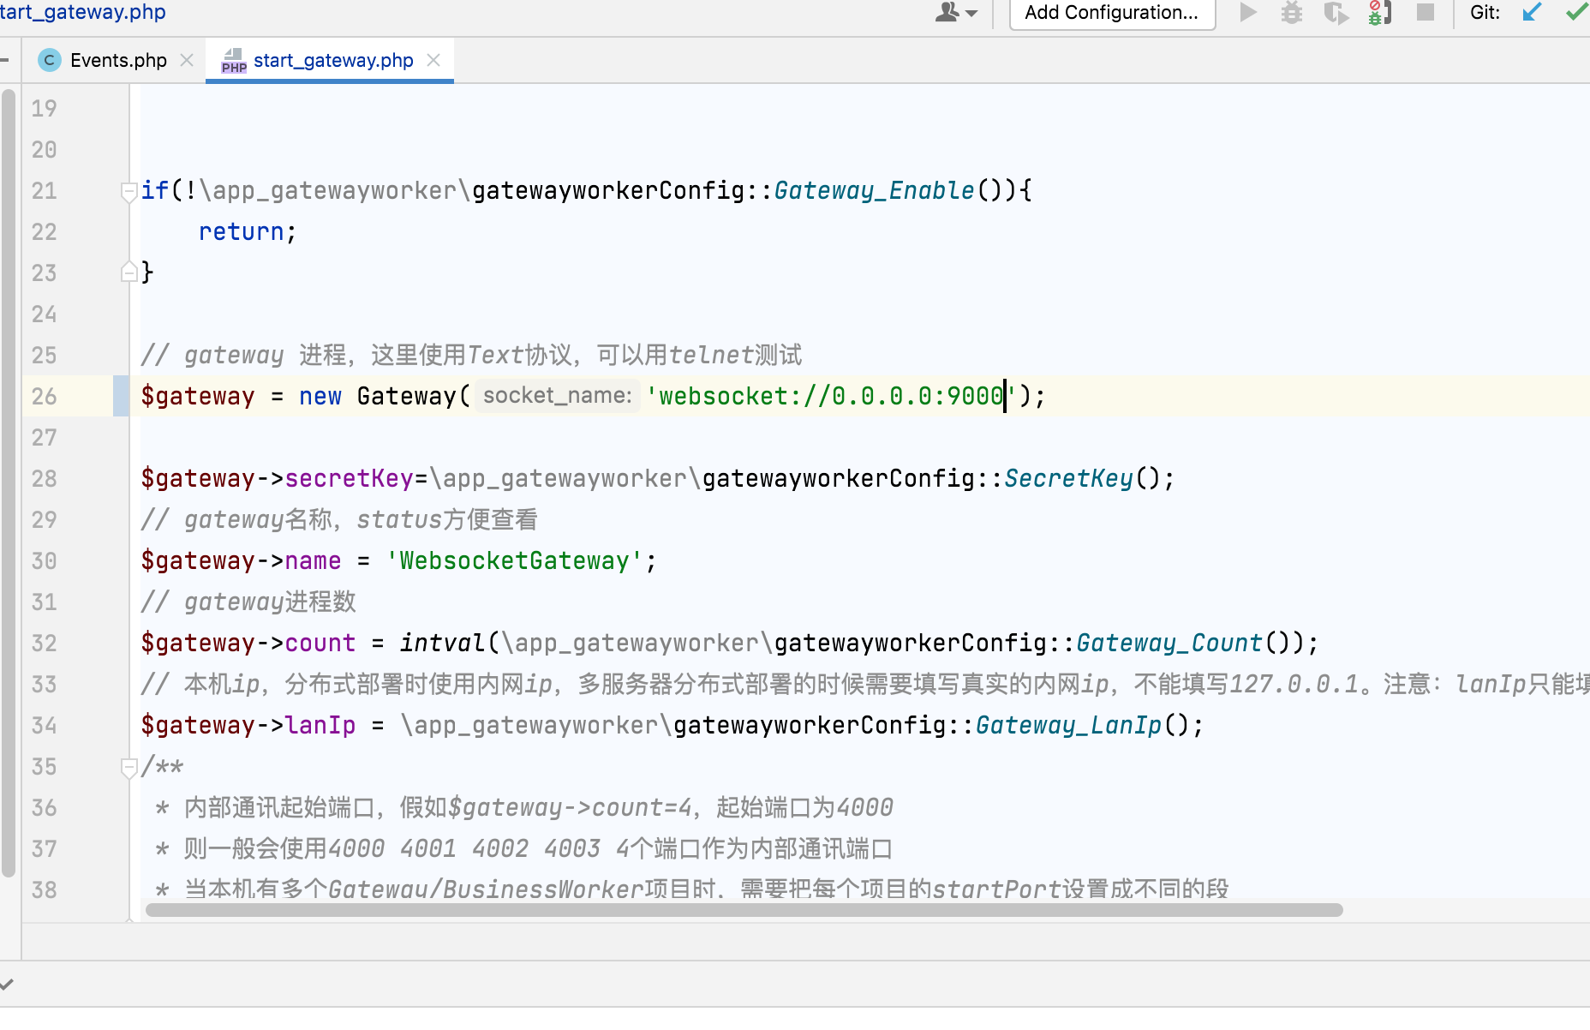Click the Gateway class name after new
Viewport: 1590px width, 1030px height.
pyautogui.click(x=406, y=396)
